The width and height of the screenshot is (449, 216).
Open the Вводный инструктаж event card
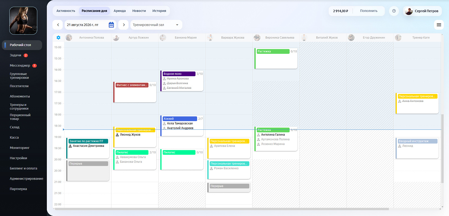(417, 148)
